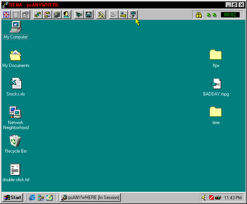
Task: Open the Start menu
Action: (x=12, y=198)
